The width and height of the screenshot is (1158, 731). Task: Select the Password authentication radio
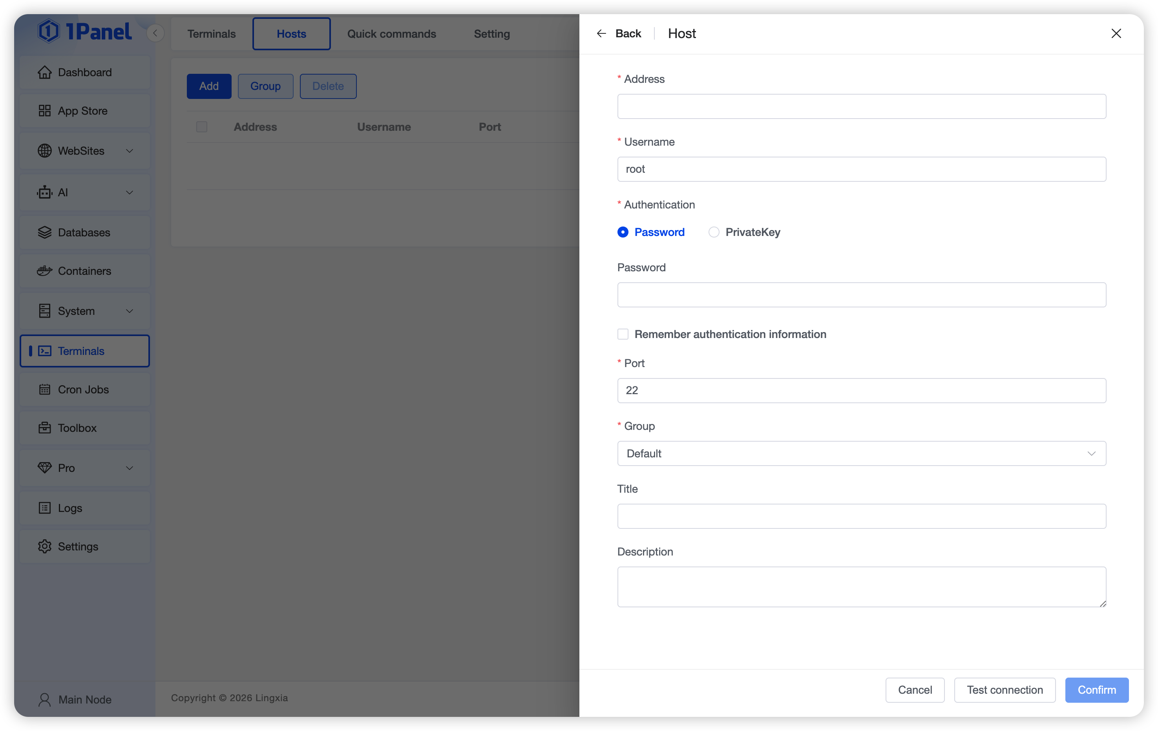click(x=623, y=232)
